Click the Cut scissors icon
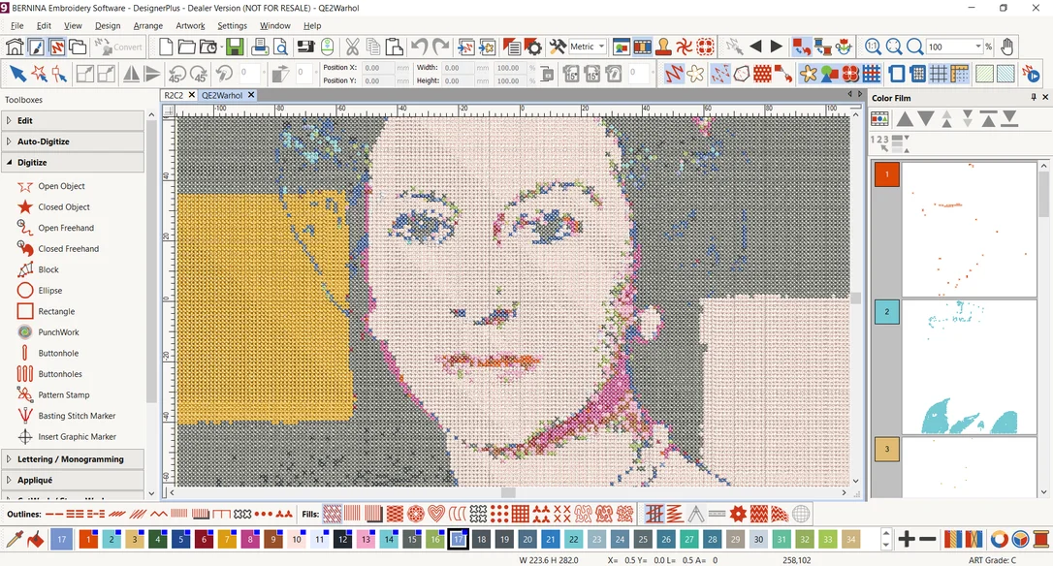 pyautogui.click(x=352, y=47)
